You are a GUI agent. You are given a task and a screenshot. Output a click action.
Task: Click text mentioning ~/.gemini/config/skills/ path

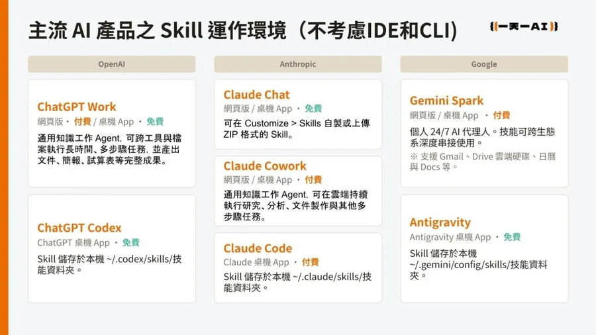[479, 264]
